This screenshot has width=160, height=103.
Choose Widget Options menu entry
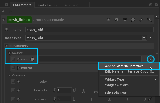(129, 85)
